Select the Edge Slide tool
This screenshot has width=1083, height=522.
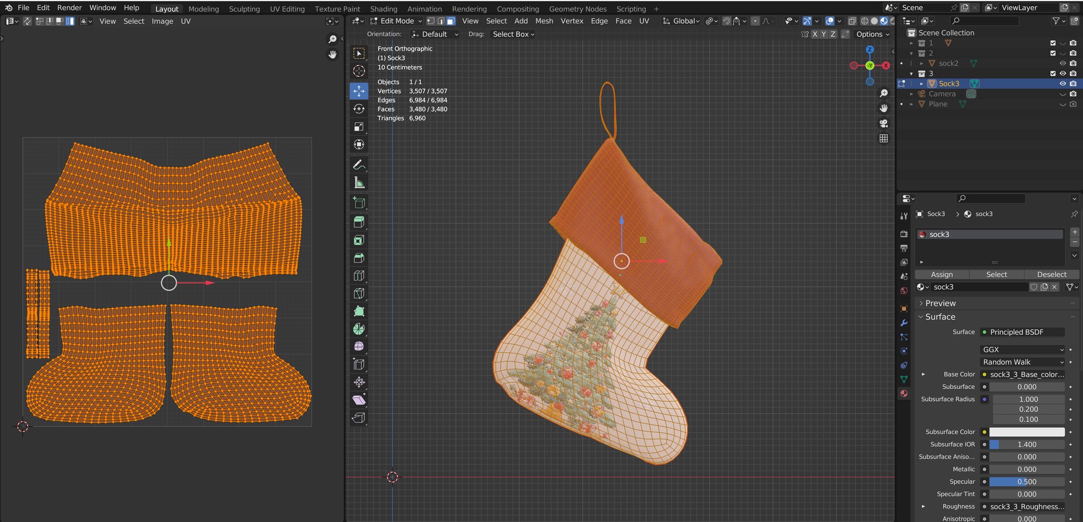(x=359, y=365)
